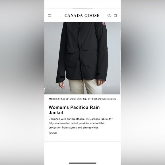The image size is (165, 165).
Task: Tap the 1/5 image counter
Action: tap(108, 85)
